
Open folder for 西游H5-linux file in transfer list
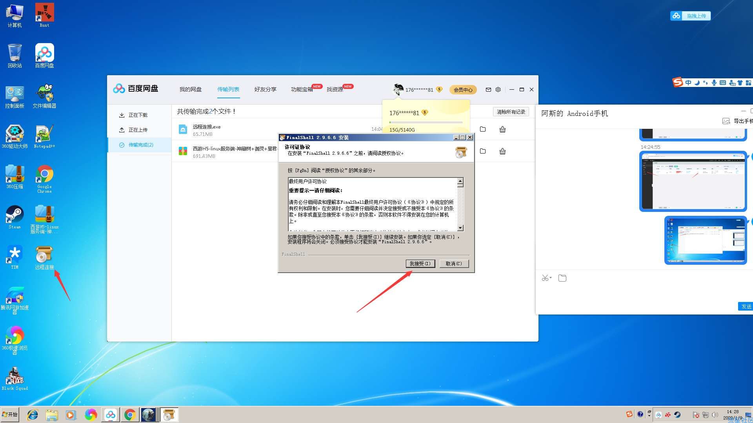click(483, 151)
